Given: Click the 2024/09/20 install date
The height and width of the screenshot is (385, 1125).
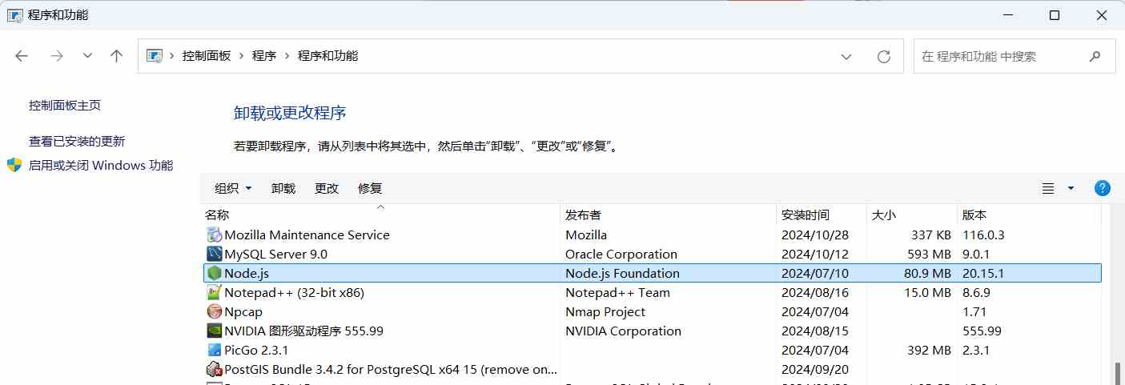Looking at the screenshot, I should 814,369.
